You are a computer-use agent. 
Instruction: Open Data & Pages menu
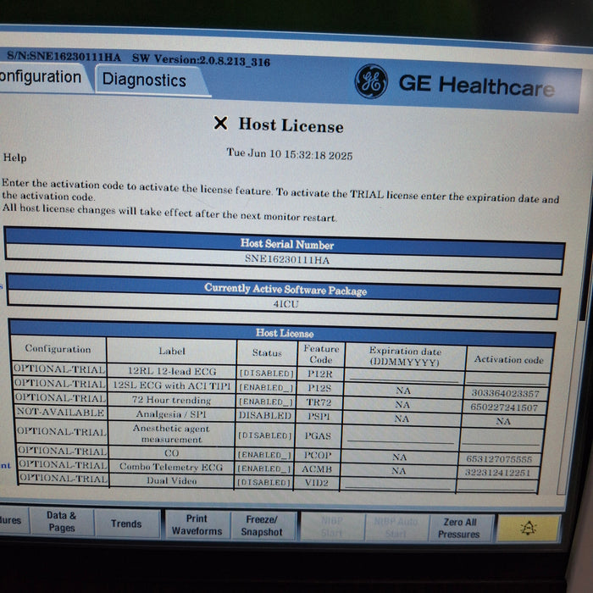[x=62, y=522]
